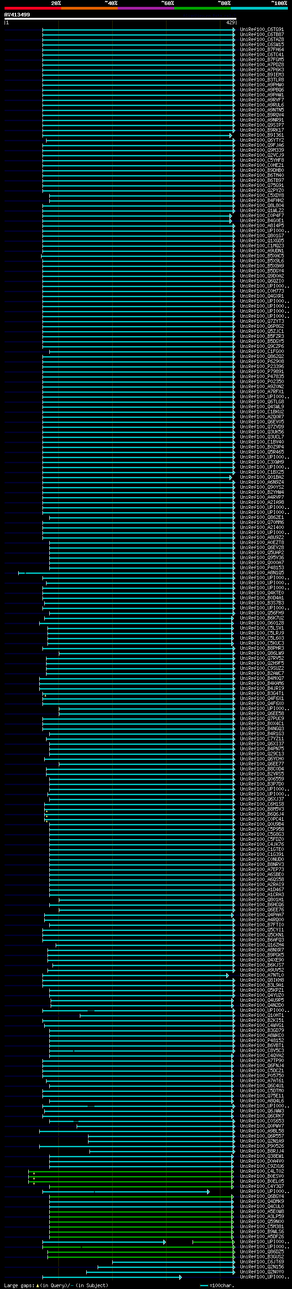Click the =100char. scale legend

pyautogui.click(x=217, y=1285)
